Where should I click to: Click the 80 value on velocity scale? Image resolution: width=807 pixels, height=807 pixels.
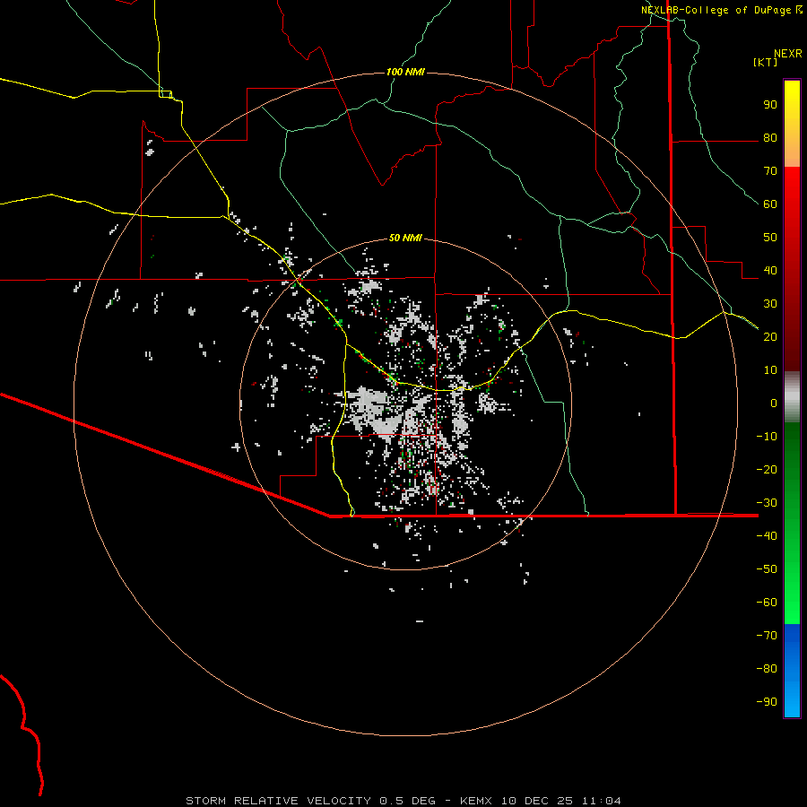coord(770,138)
